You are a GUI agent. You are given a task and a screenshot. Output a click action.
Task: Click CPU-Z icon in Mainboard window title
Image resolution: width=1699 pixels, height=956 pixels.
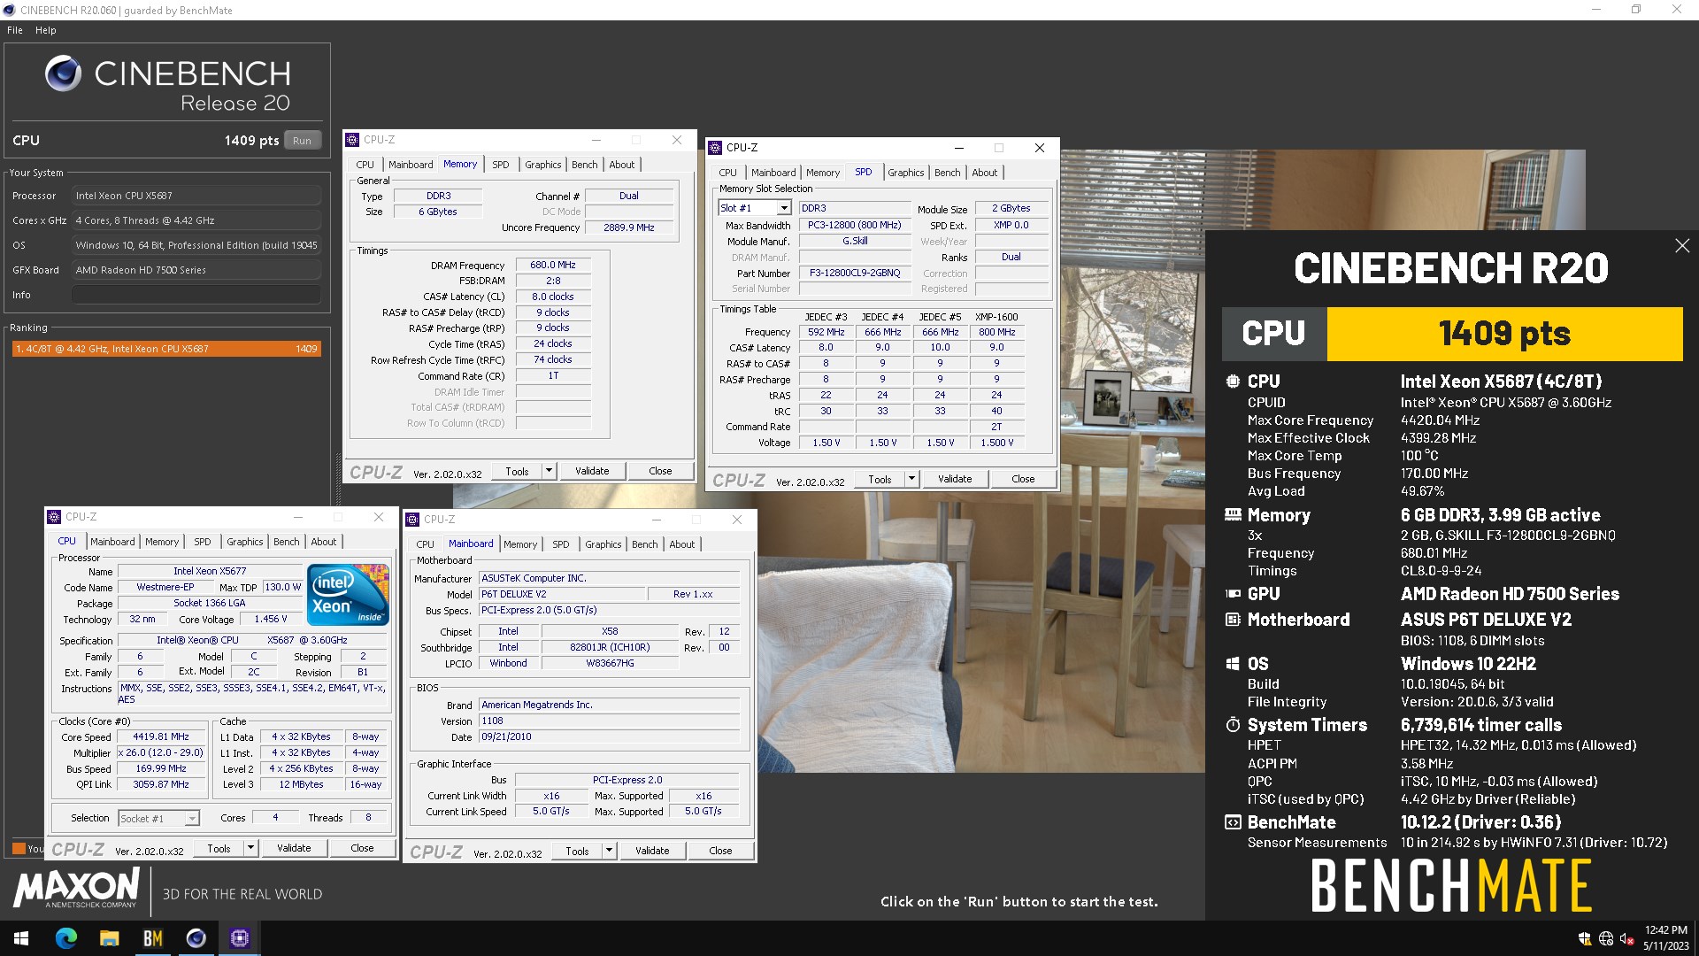pyautogui.click(x=412, y=520)
